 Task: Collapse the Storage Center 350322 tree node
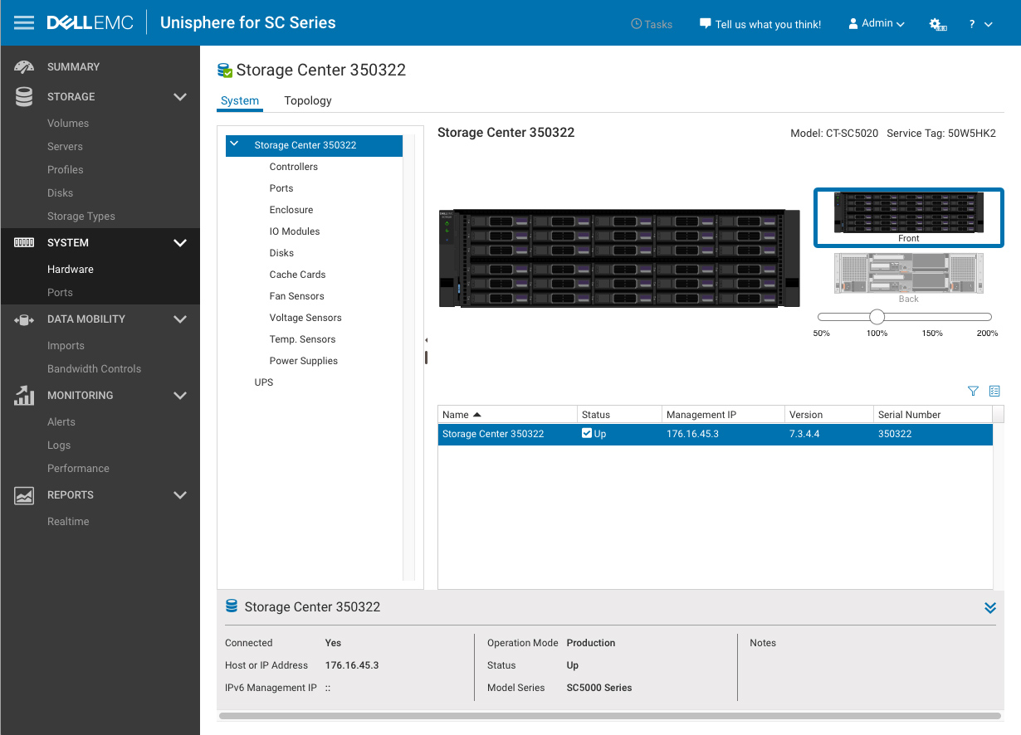pyautogui.click(x=234, y=144)
